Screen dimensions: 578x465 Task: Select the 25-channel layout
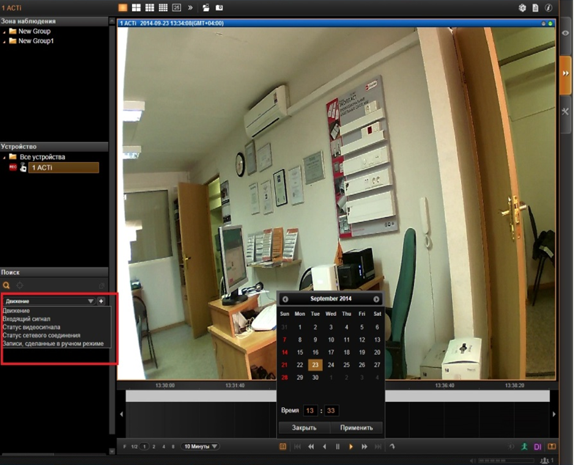click(177, 8)
